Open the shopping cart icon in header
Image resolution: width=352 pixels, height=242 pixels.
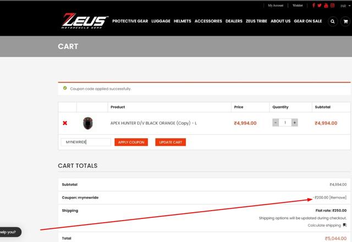click(x=345, y=21)
